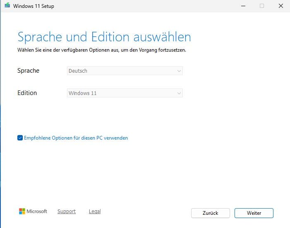Open the Sprache dropdown showing Deutsch

(x=124, y=71)
